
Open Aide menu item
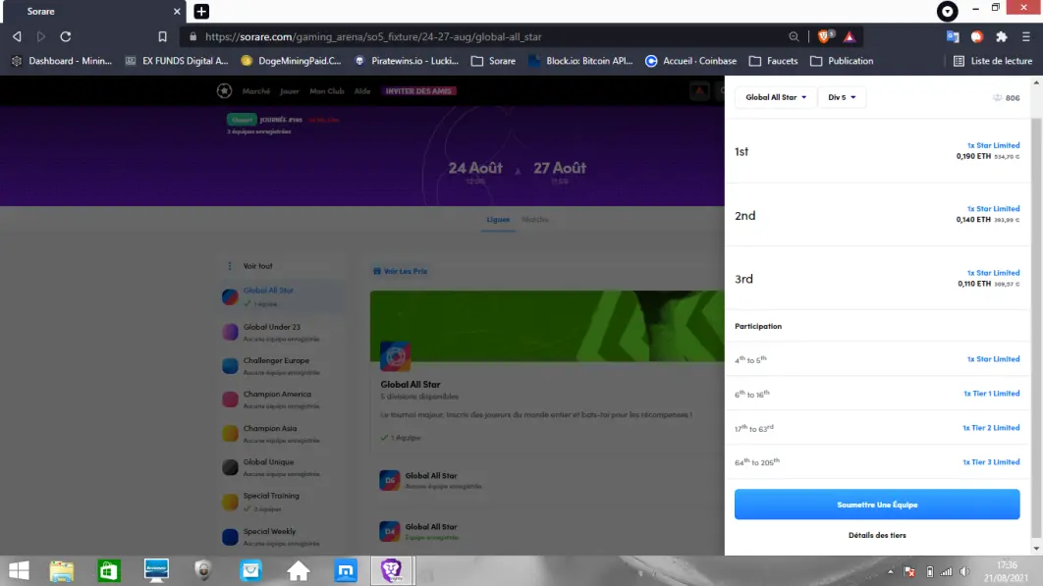pyautogui.click(x=361, y=91)
